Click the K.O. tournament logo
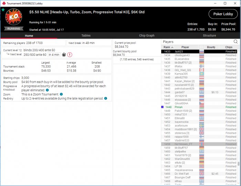The width and height of the screenshot is (241, 186). coord(13,17)
